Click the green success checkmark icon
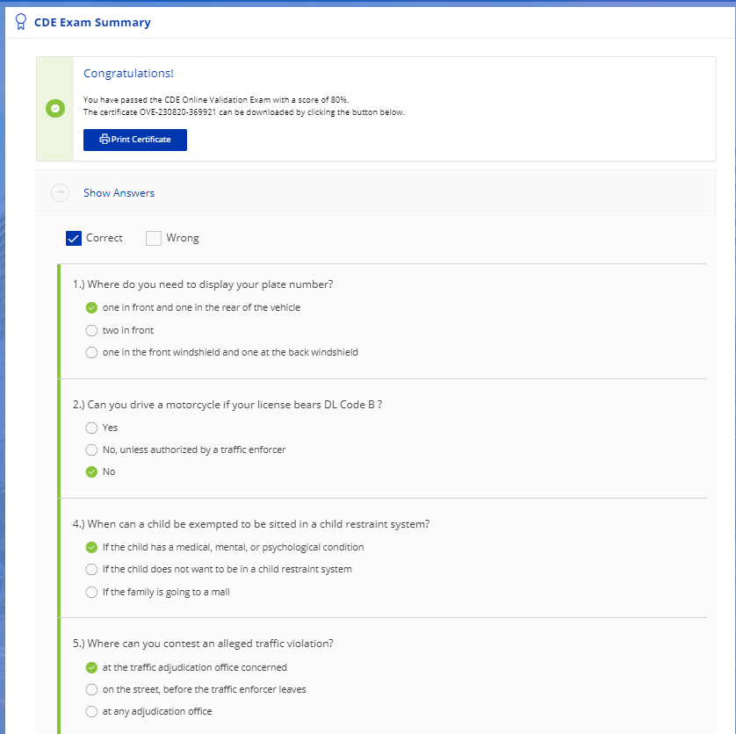Screen dimensions: 736x734 [x=55, y=108]
